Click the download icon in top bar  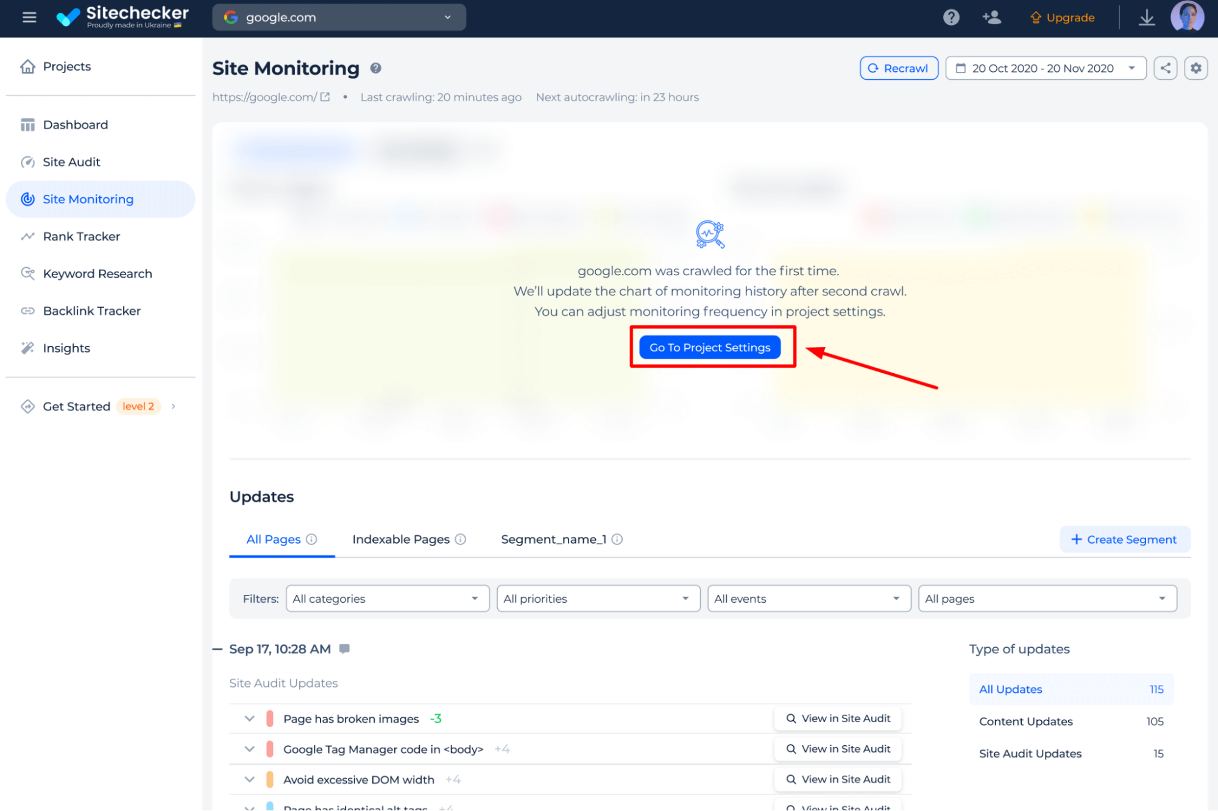pyautogui.click(x=1147, y=18)
